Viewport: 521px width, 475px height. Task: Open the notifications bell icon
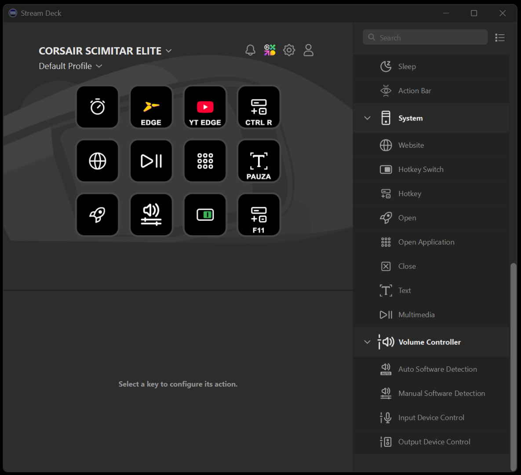tap(250, 50)
